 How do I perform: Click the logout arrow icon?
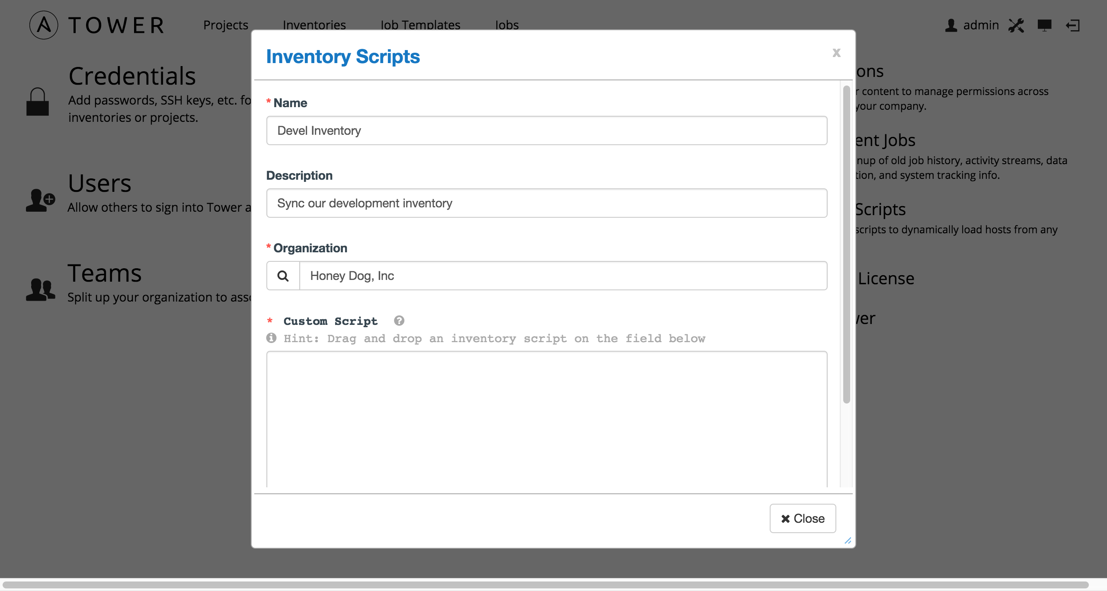pyautogui.click(x=1073, y=25)
